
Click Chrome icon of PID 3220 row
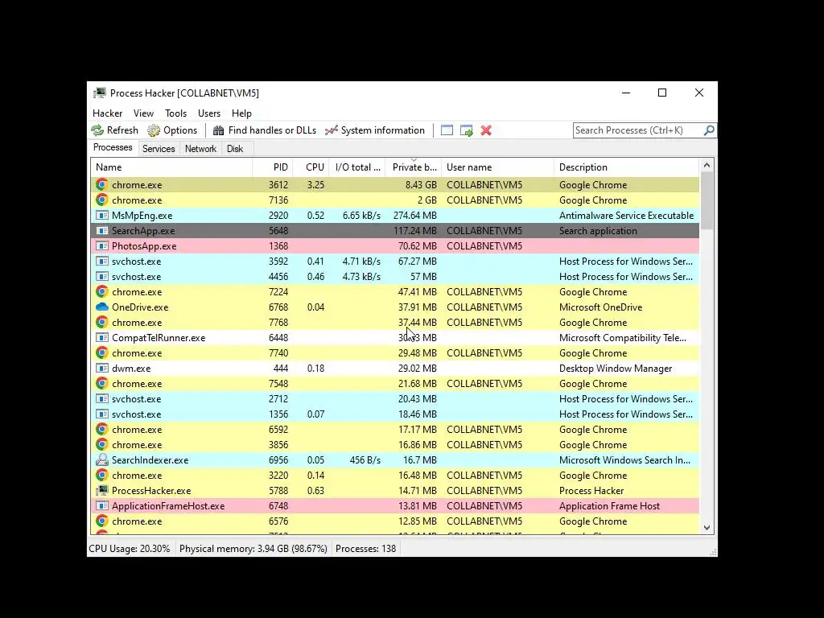coord(102,475)
